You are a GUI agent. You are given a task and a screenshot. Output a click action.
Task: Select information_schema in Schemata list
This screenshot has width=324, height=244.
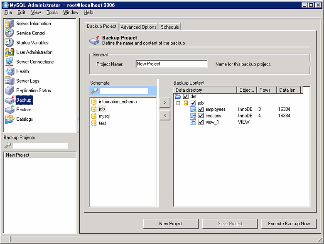point(118,102)
